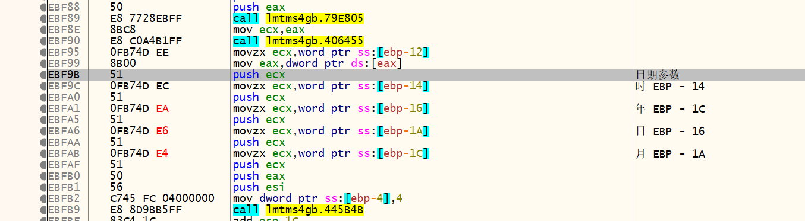Click opcode bytes 0FB74D E4
This screenshot has width=805, height=221.
[140, 153]
